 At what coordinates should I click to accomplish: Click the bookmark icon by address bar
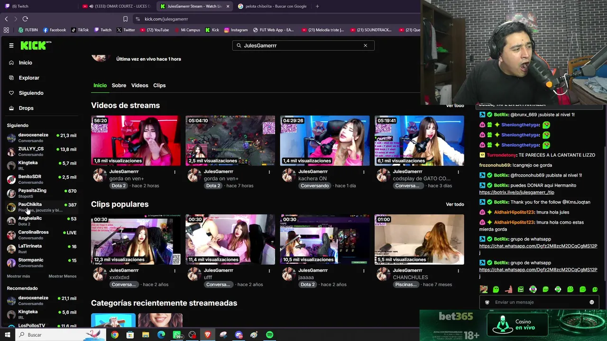point(125,19)
